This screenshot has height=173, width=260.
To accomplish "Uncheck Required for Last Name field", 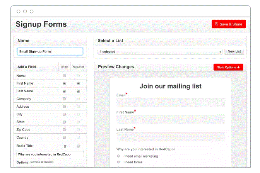I will coord(78,91).
